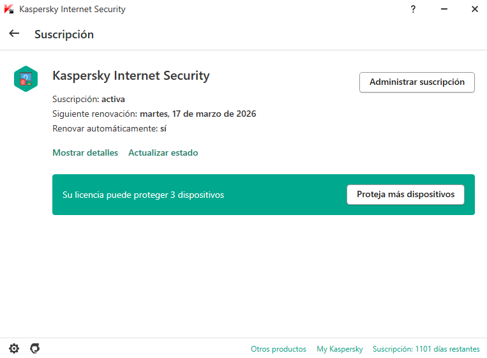Open the My Kaspersky link
Viewport: 487px width, 358px height.
click(340, 349)
